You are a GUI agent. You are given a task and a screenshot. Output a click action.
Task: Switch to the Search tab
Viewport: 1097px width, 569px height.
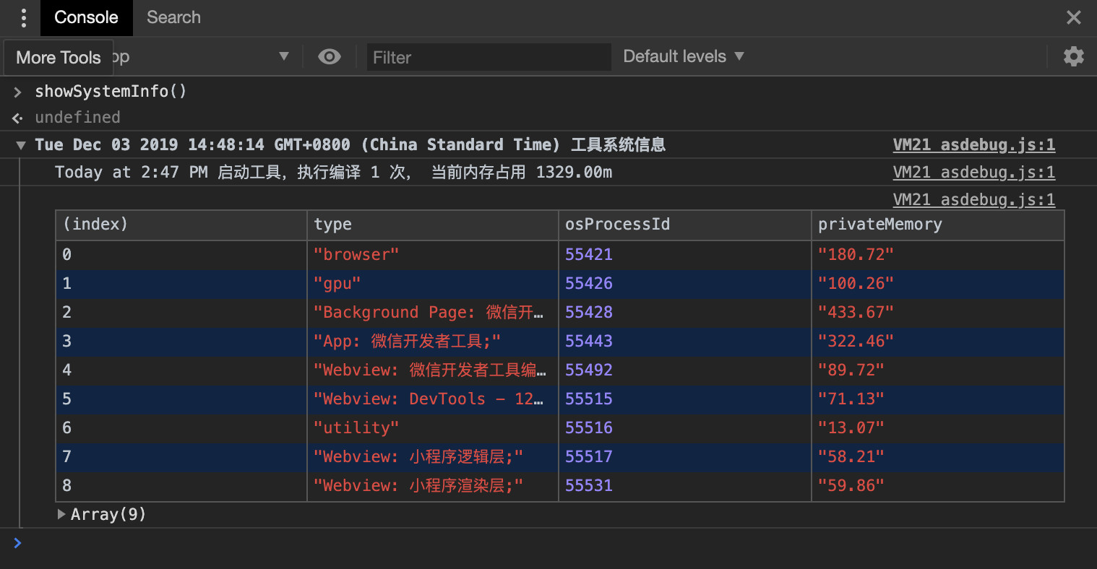pyautogui.click(x=173, y=17)
